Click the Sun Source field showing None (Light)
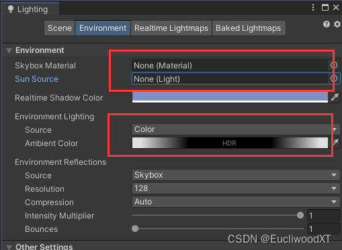 point(230,78)
